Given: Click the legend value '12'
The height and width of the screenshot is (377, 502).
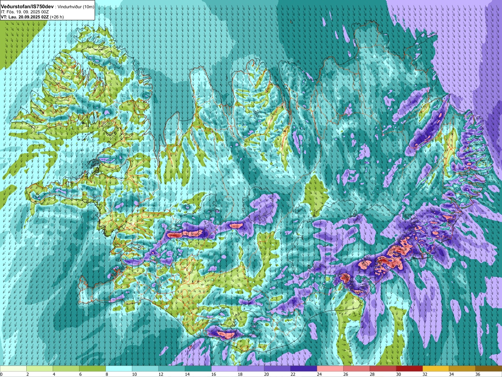Looking at the screenshot, I should click(x=161, y=374).
